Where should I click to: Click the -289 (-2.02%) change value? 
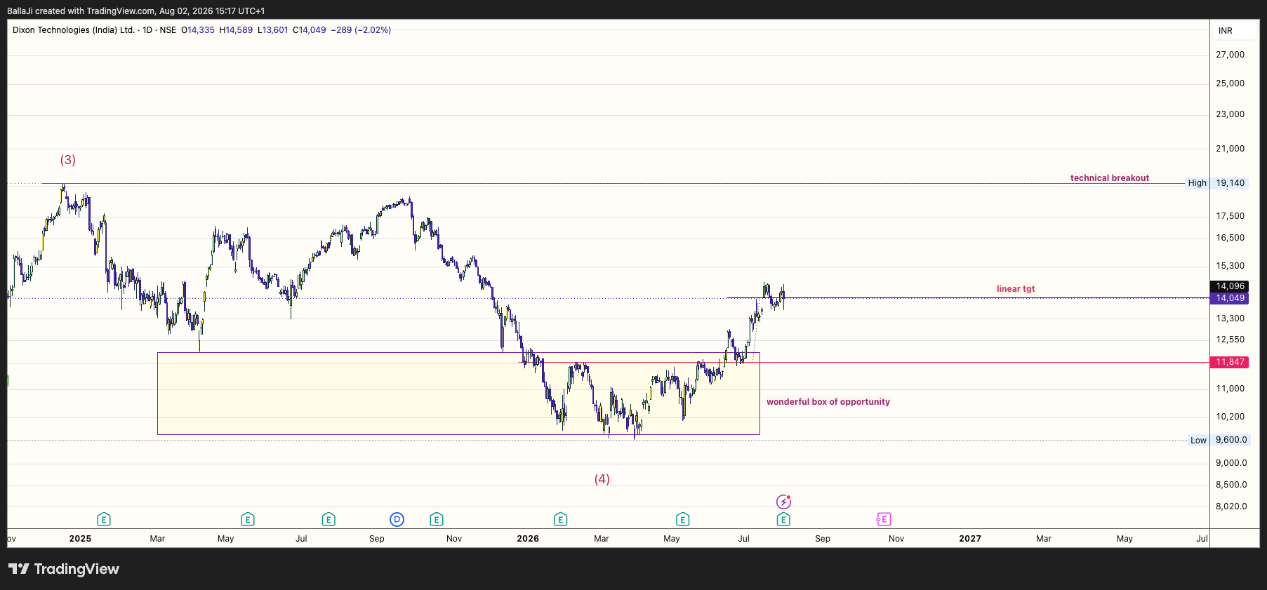coord(361,30)
